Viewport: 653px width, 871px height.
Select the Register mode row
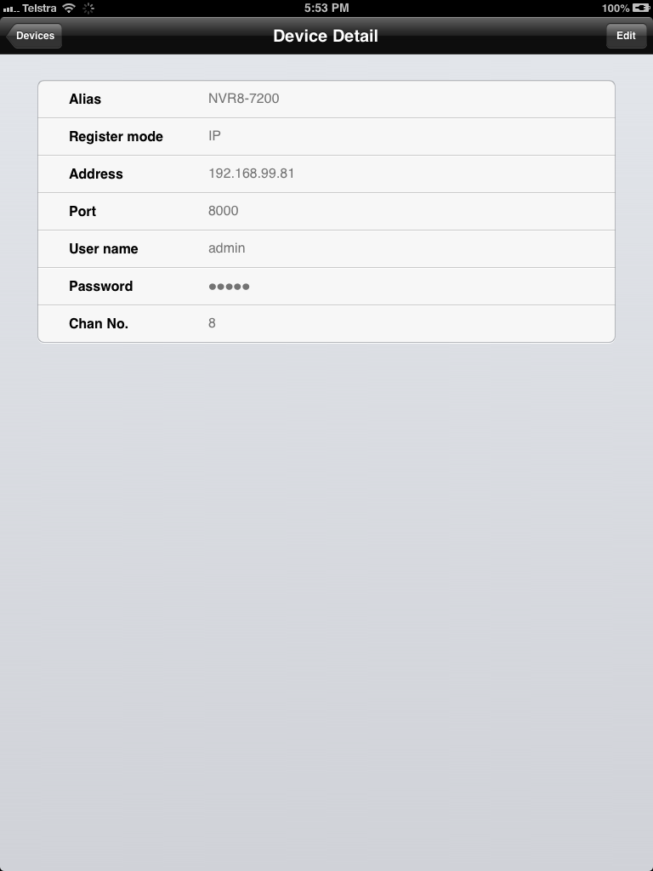326,137
